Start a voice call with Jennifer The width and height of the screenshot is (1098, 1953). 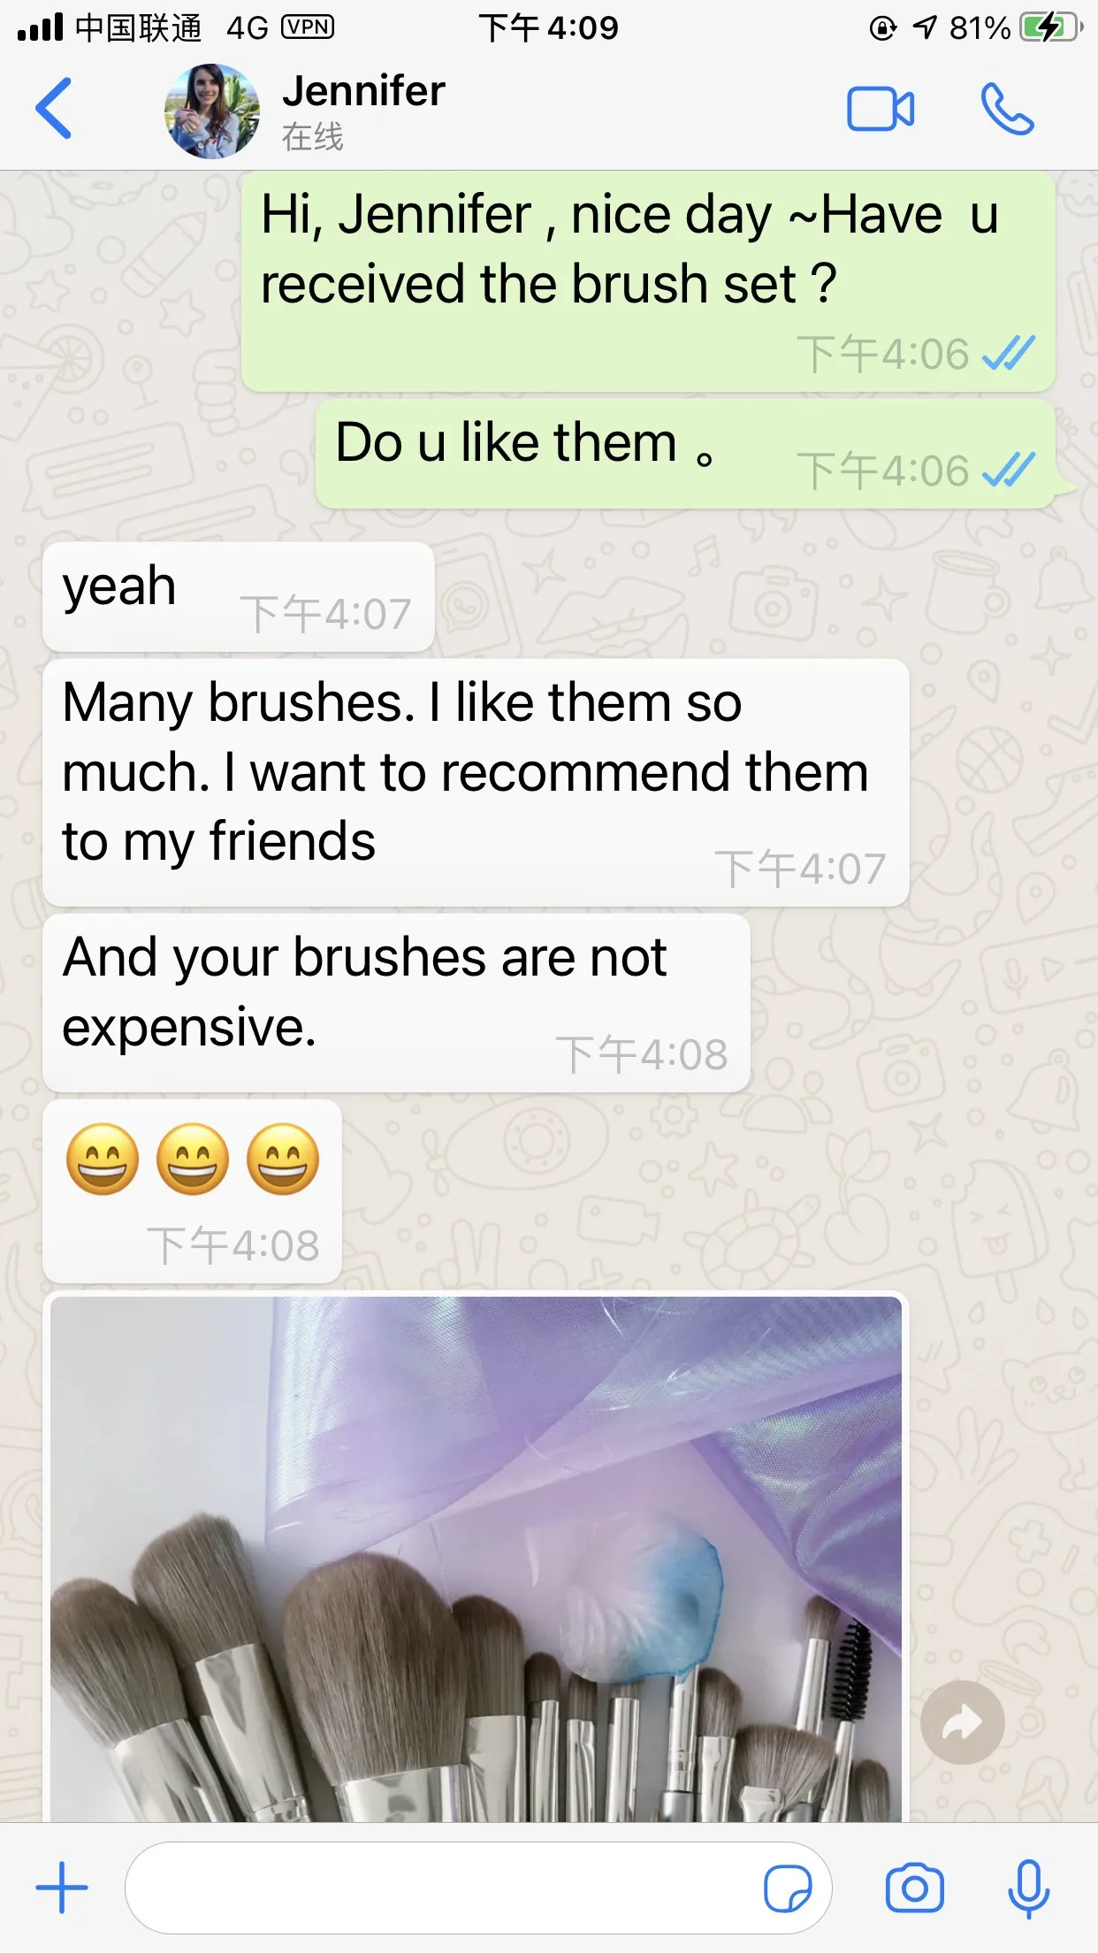(x=1007, y=109)
